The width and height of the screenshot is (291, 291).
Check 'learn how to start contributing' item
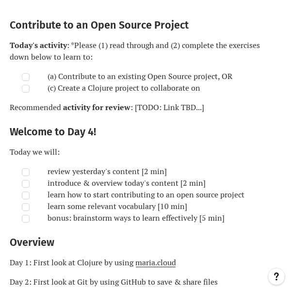[26, 195]
